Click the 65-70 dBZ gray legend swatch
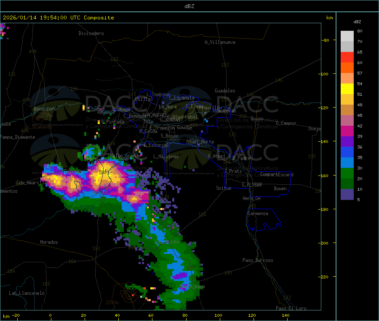 click(x=347, y=46)
